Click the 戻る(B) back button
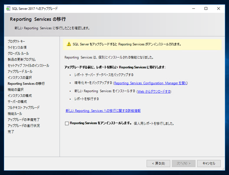Screen dimensions: 229x175 click(x=158, y=164)
